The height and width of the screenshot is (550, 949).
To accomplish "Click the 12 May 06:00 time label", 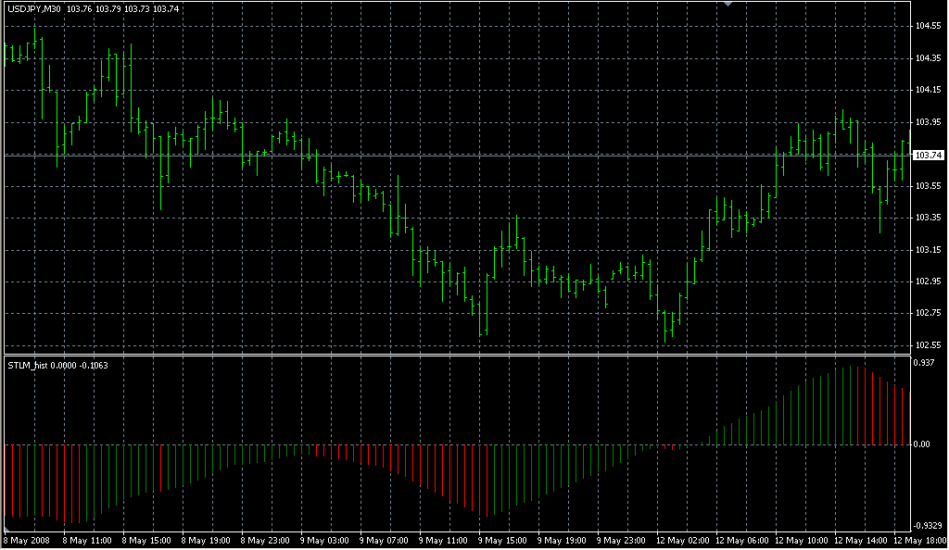I will click(742, 541).
